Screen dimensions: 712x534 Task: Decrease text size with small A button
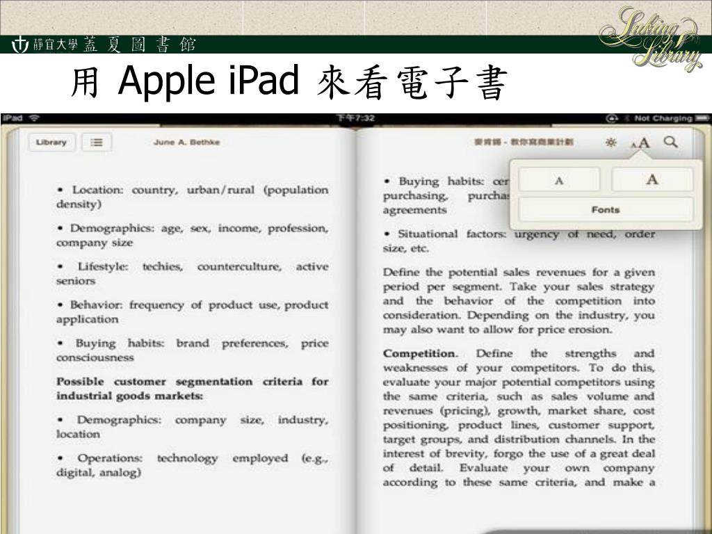coord(559,180)
